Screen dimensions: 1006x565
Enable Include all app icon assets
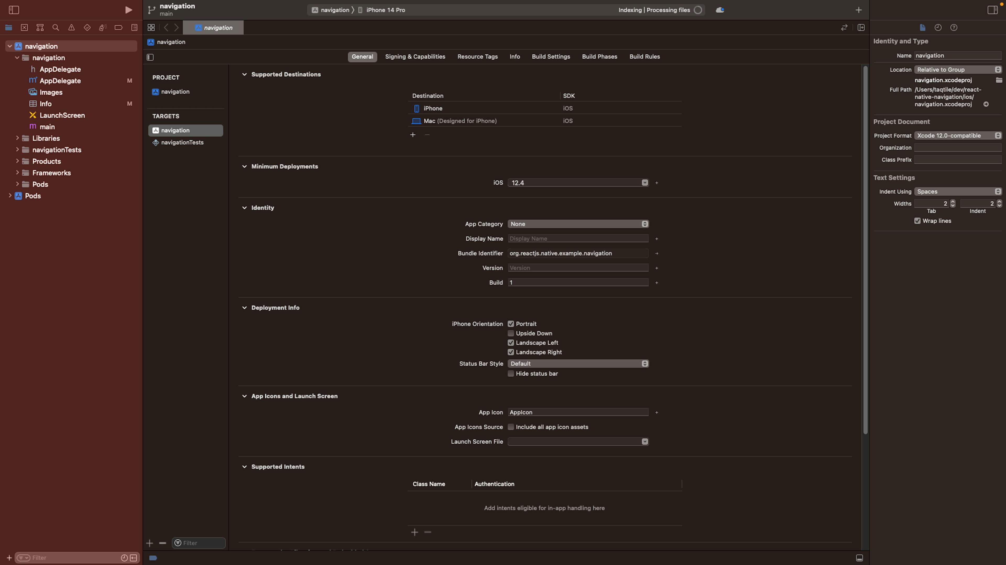click(x=510, y=427)
